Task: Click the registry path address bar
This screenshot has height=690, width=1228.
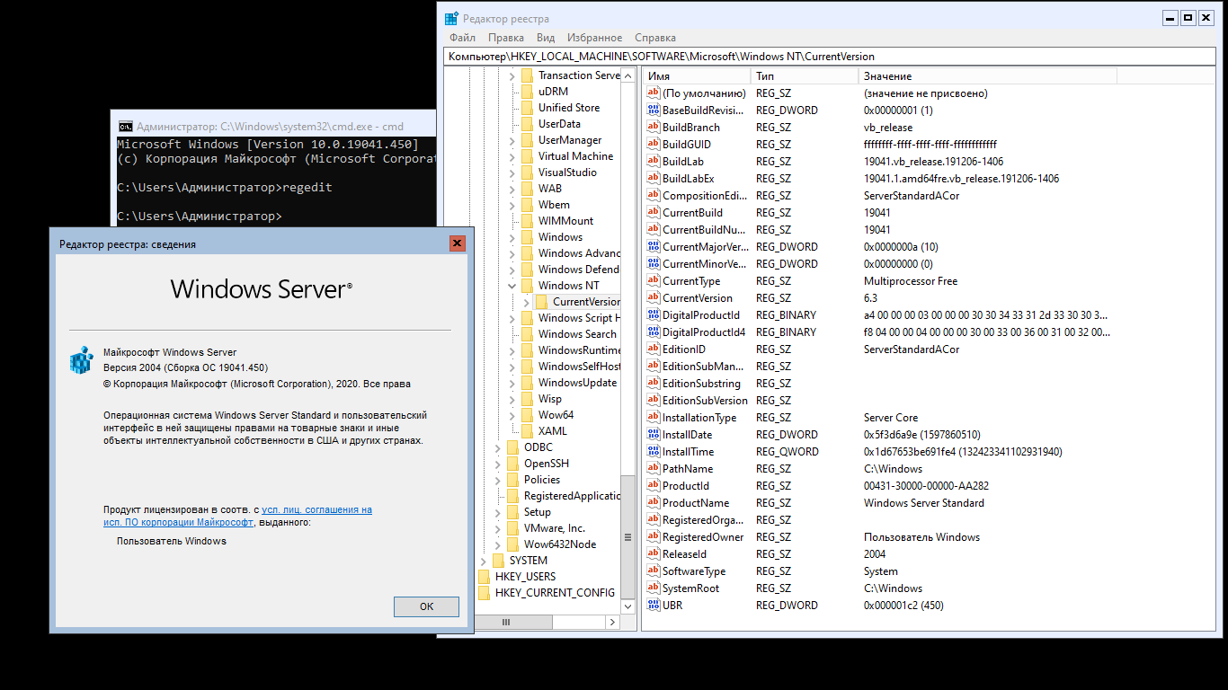Action: (x=831, y=57)
